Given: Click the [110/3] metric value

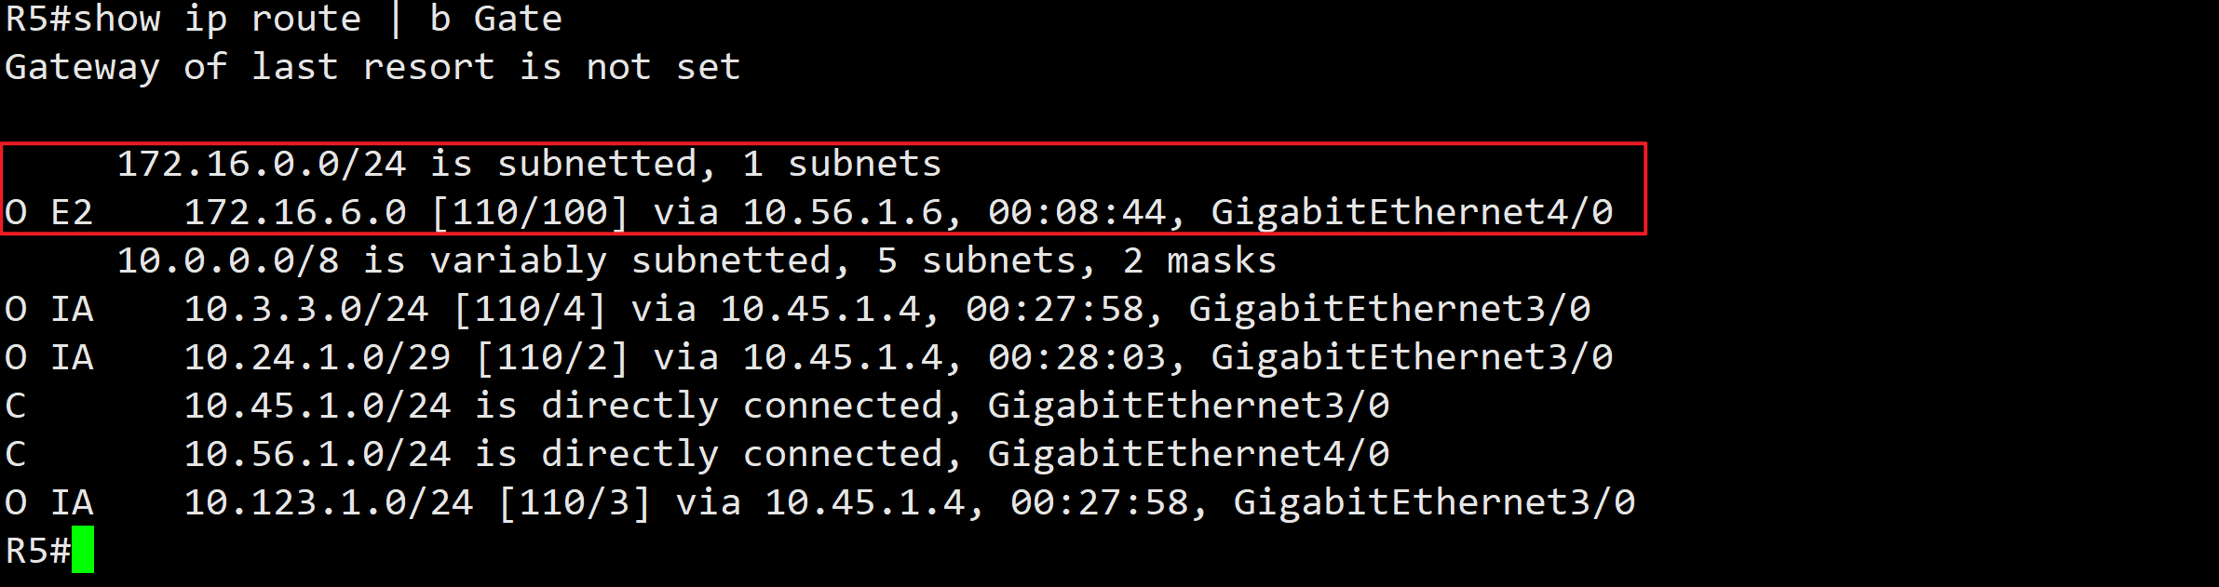Looking at the screenshot, I should pos(575,503).
